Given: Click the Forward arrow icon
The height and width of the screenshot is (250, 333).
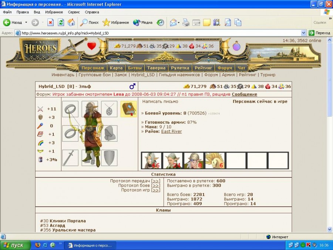Looking at the screenshot, I should [x=35, y=22].
